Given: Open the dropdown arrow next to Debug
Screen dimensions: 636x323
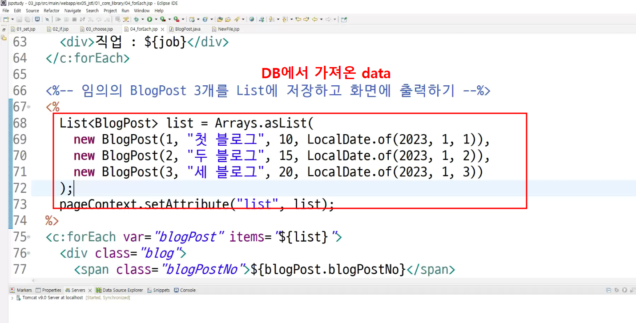Looking at the screenshot, I should [x=143, y=20].
